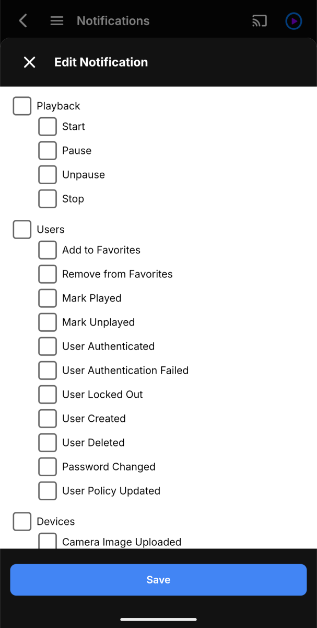This screenshot has height=628, width=317.
Task: Close the Edit Notification screen
Action: [29, 62]
